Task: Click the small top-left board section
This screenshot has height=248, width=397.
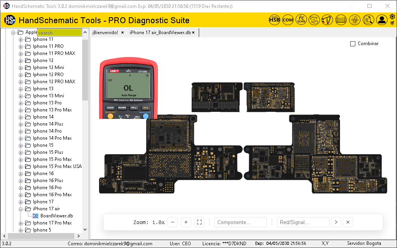Action: point(217,97)
